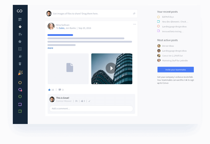Like Nina Sullivan's post with thumbs up
Screen dimensions: 210x144
pyautogui.click(x=49, y=90)
